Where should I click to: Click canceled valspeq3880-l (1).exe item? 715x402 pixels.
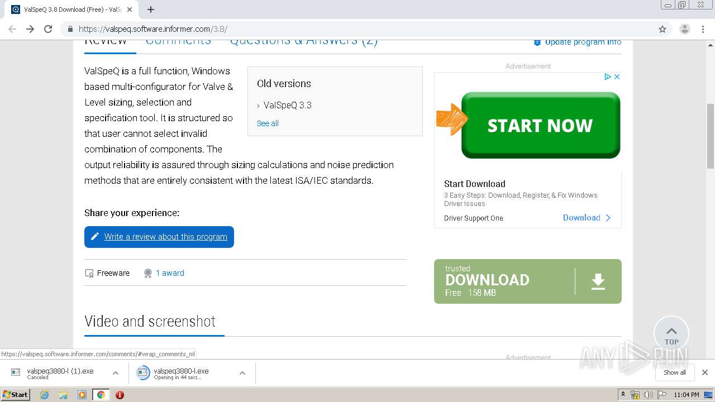[x=60, y=373]
